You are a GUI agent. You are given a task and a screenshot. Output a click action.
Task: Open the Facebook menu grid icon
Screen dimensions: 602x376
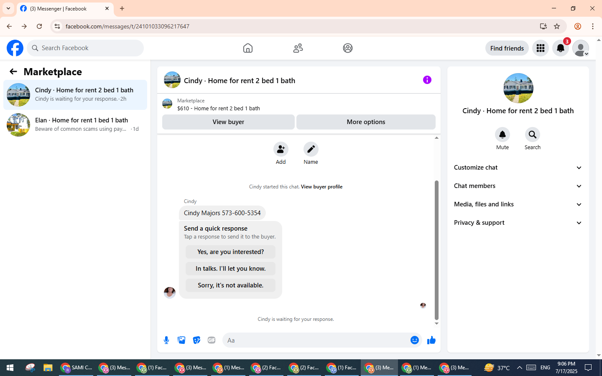pyautogui.click(x=541, y=48)
